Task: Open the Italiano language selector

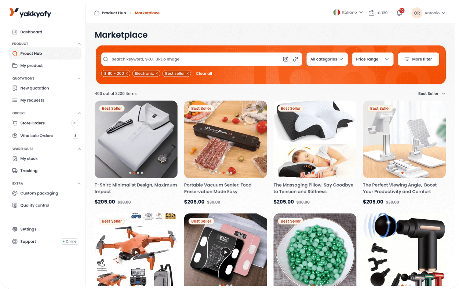Action: [348, 12]
